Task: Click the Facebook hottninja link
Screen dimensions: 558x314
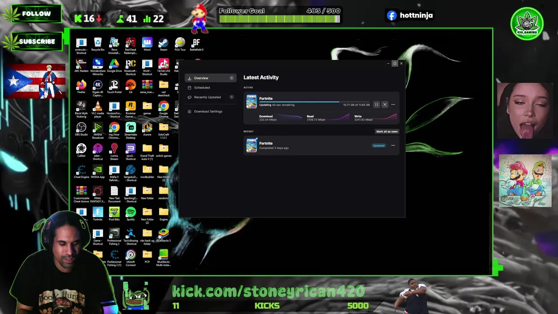Action: (409, 16)
